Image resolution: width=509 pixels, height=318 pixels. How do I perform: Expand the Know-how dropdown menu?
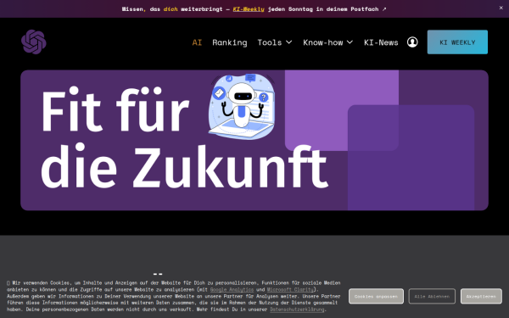tap(327, 42)
